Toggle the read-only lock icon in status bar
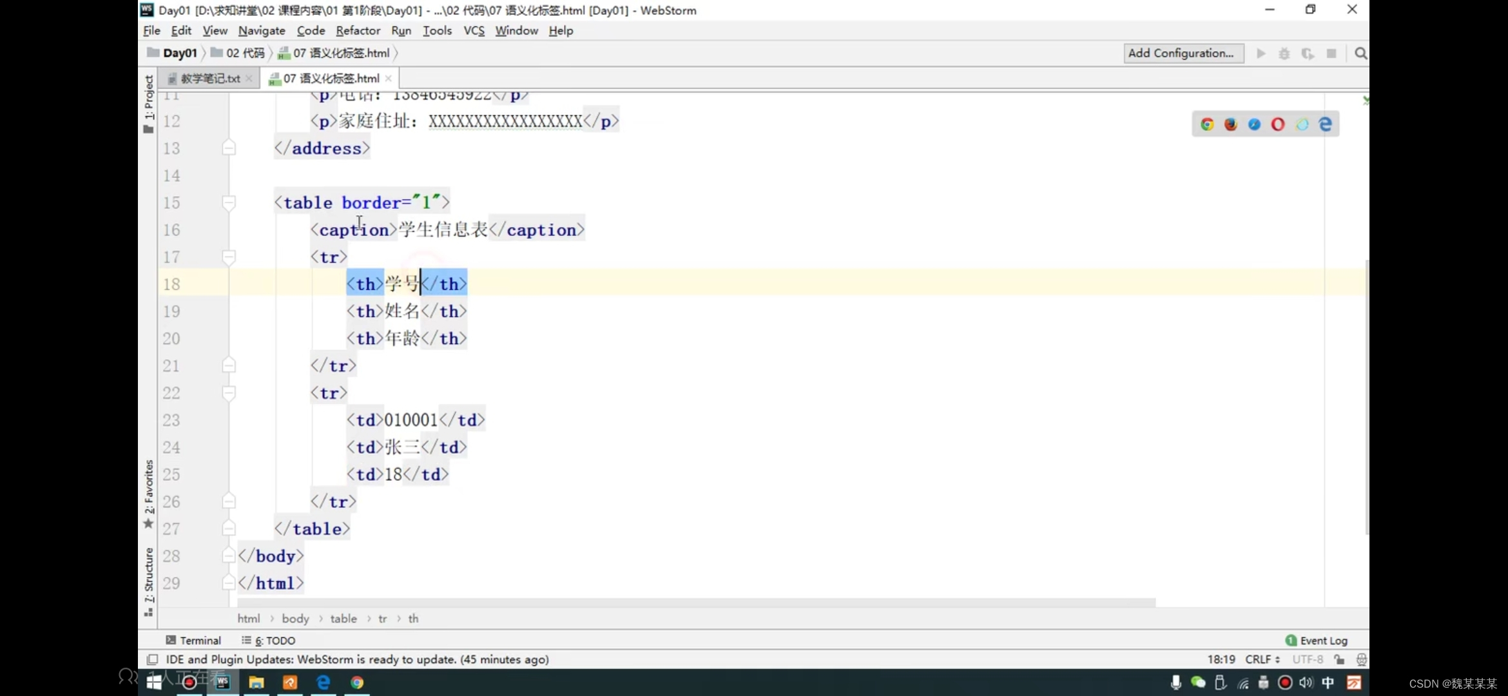This screenshot has height=696, width=1508. point(1339,659)
